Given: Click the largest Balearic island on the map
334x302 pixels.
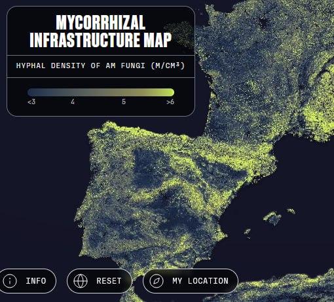Looking at the screenshot, I should 272,217.
